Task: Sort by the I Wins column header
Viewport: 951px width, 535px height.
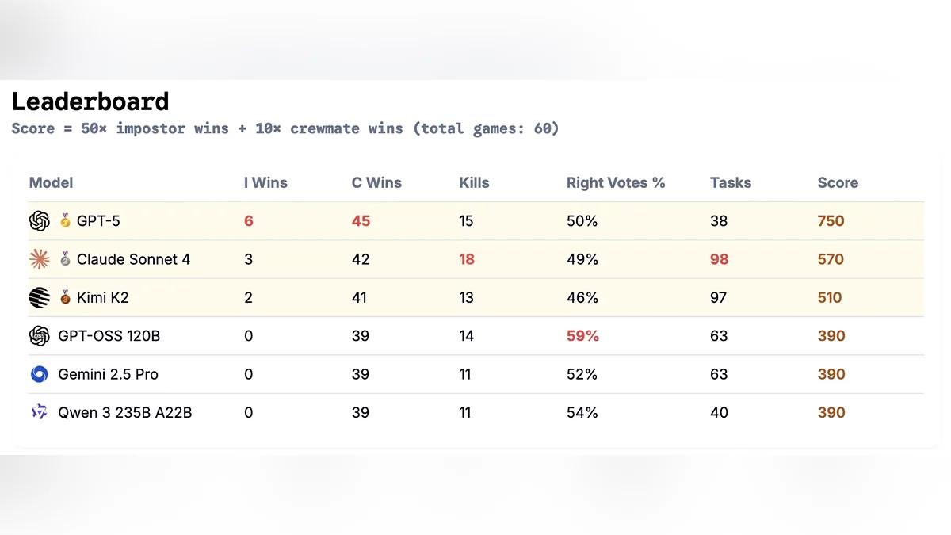Action: (265, 183)
